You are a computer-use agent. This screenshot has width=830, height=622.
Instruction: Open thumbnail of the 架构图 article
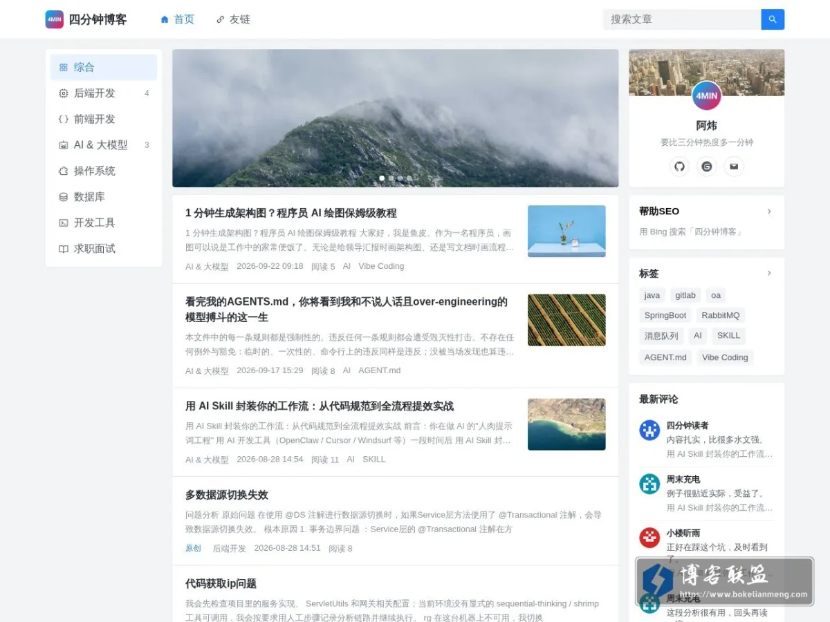tap(566, 232)
